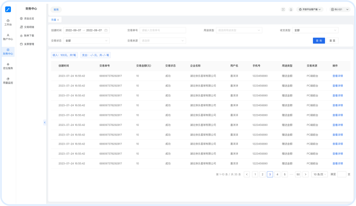Click the 交易单号 input field

click(163, 30)
